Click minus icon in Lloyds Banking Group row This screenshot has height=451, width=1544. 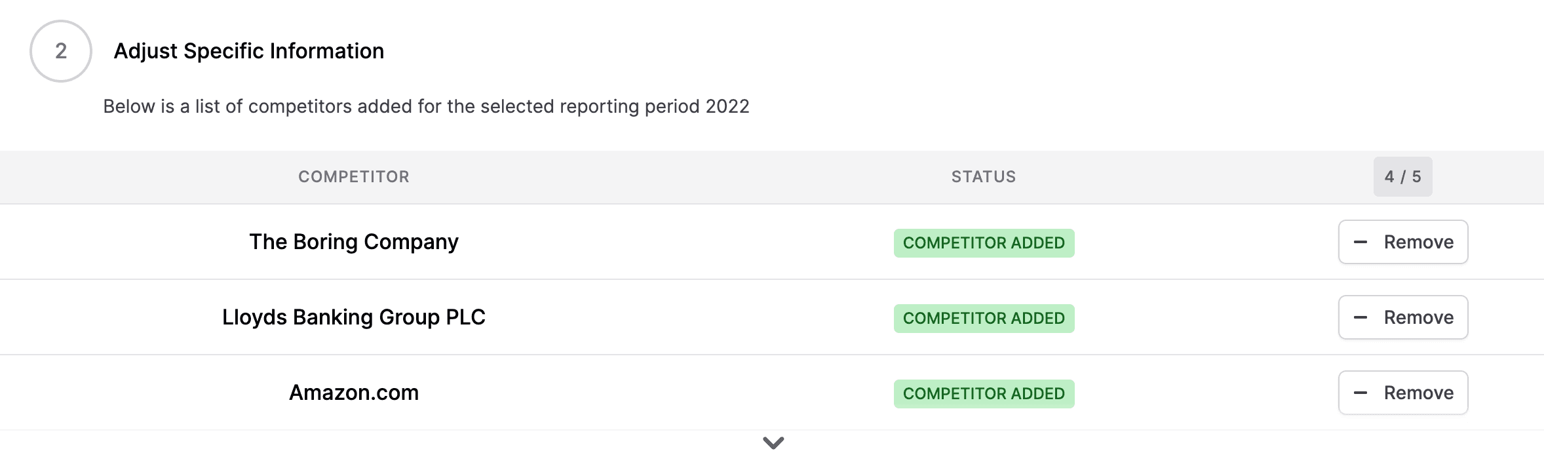point(1361,317)
